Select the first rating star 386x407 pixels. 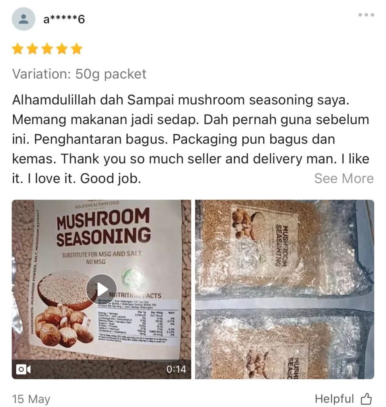click(17, 49)
